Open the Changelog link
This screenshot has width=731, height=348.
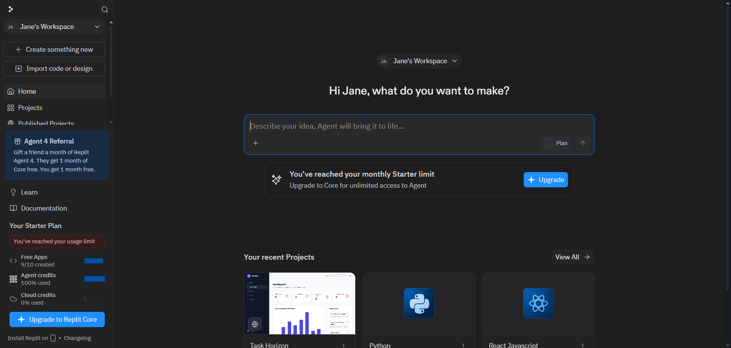77,338
